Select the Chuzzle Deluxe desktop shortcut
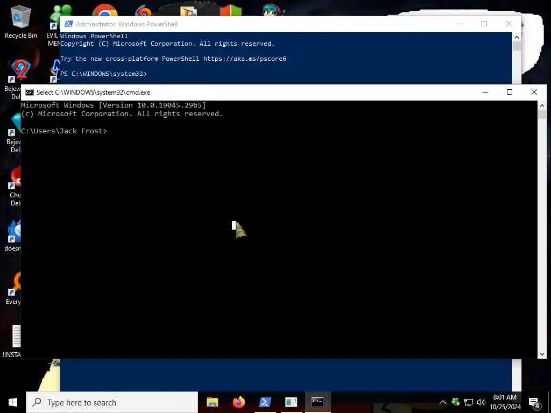 click(x=16, y=186)
